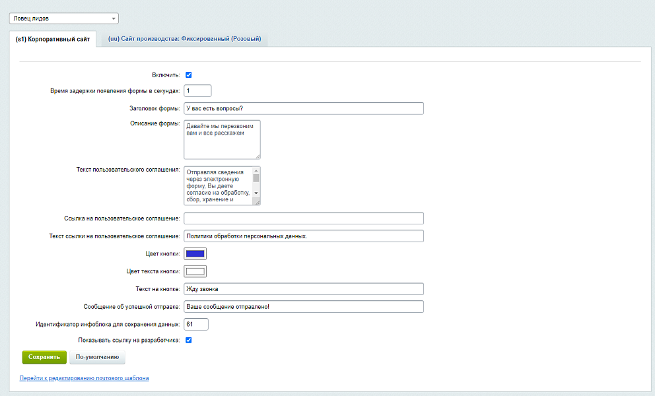
Task: Click inside the user agreement text area
Action: click(218, 185)
